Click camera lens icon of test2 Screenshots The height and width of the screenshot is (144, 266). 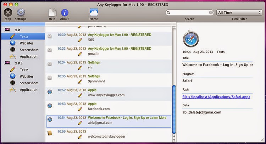12,83
